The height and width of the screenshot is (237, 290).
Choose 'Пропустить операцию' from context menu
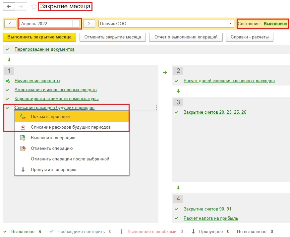[72, 169]
